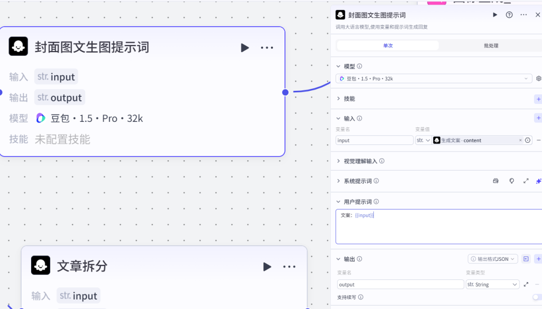Add a new input variable
The width and height of the screenshot is (542, 309).
point(538,118)
